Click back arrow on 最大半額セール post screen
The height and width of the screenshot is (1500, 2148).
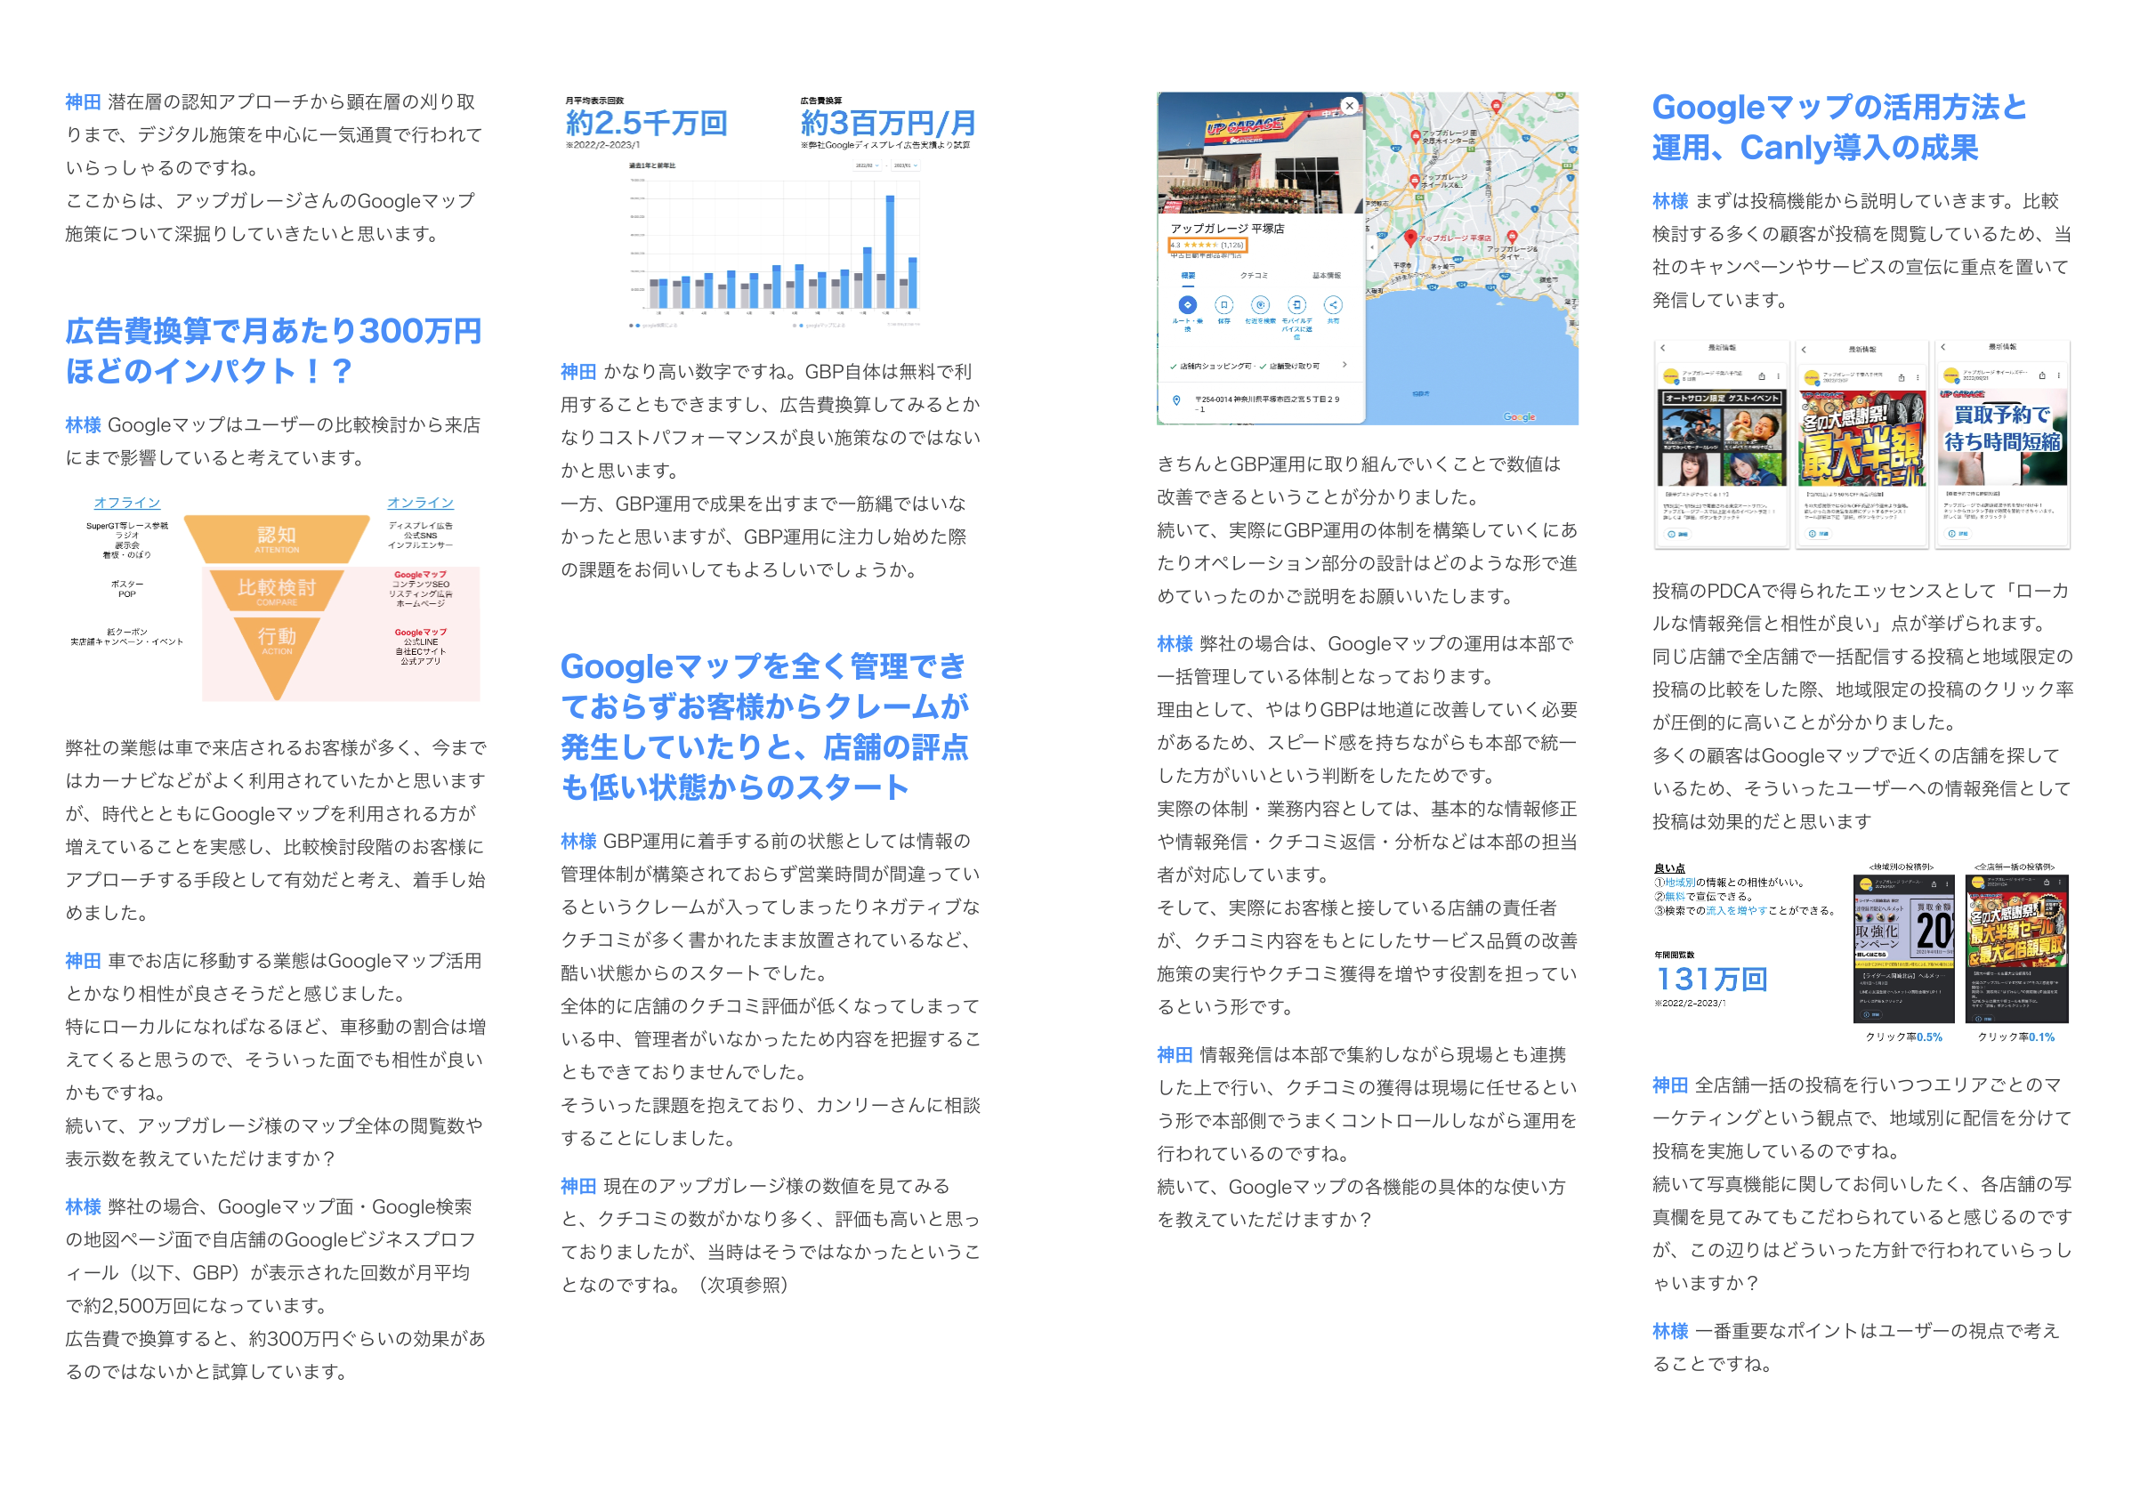tap(1804, 350)
